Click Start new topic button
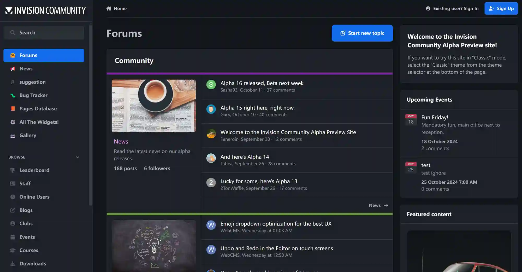Viewport: 522px width, 272px height. (362, 33)
